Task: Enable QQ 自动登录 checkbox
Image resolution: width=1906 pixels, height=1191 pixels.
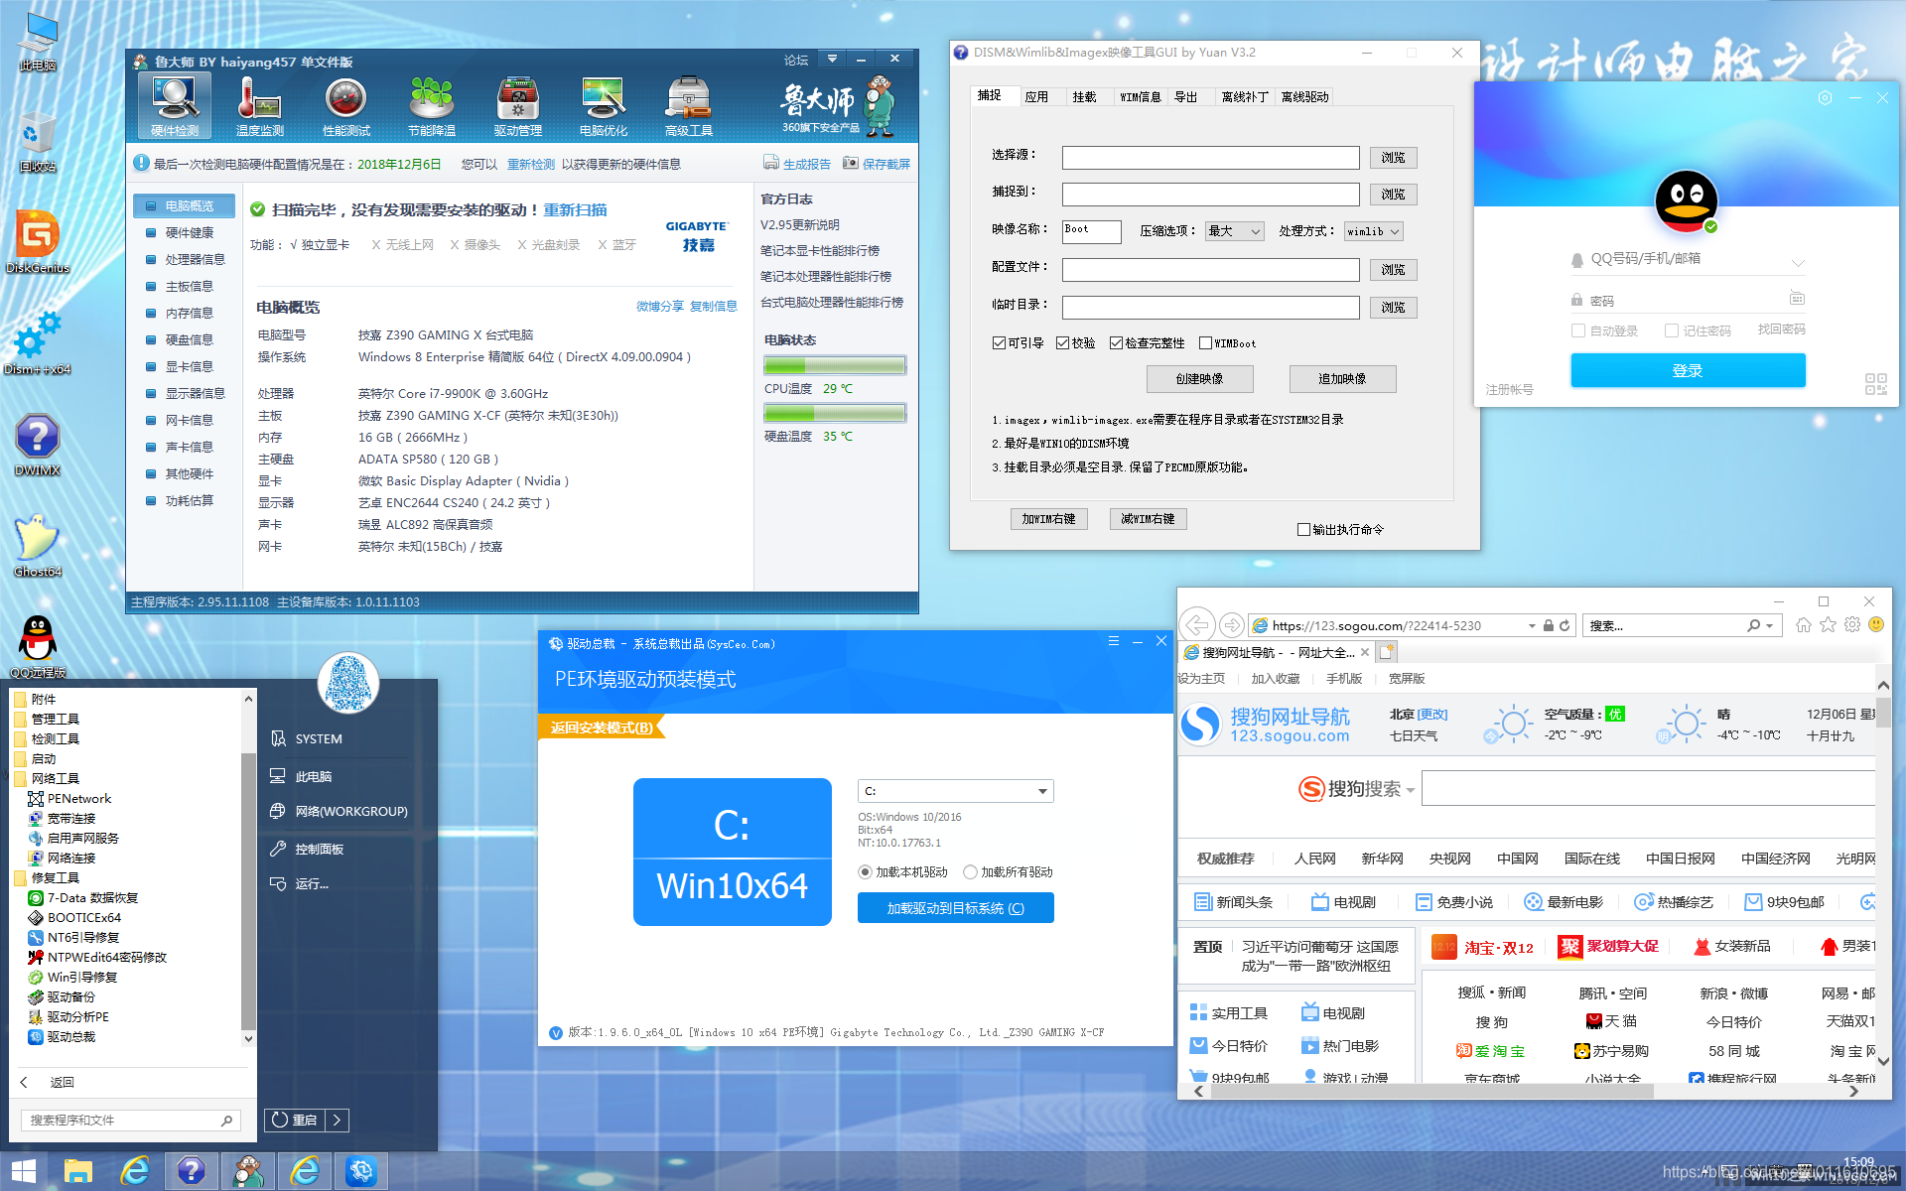Action: point(1578,331)
